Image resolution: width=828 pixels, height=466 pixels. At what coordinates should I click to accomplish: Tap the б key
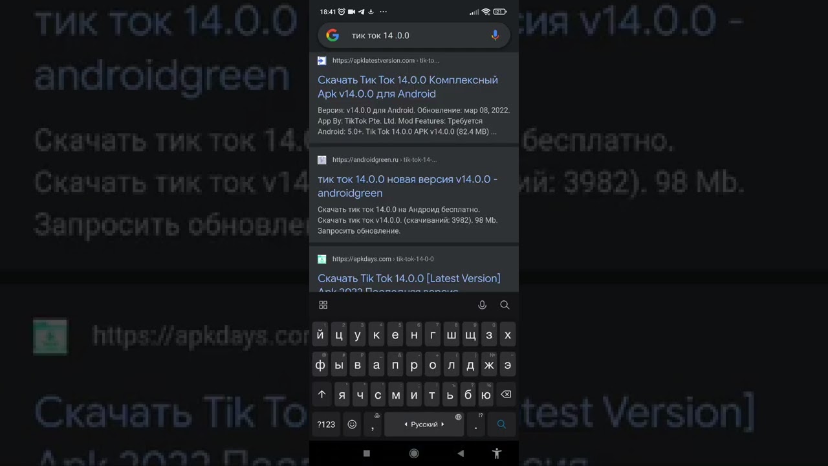(468, 395)
